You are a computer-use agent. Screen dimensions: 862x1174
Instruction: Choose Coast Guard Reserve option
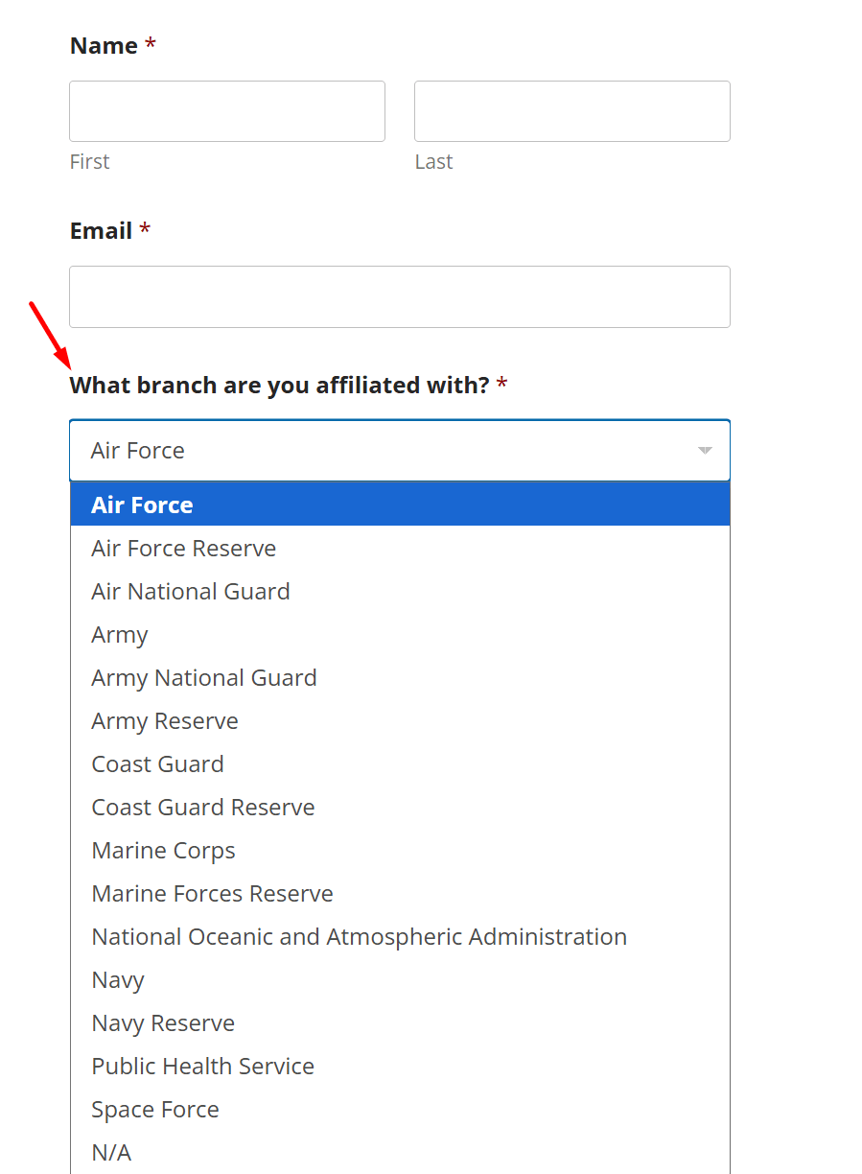point(202,807)
